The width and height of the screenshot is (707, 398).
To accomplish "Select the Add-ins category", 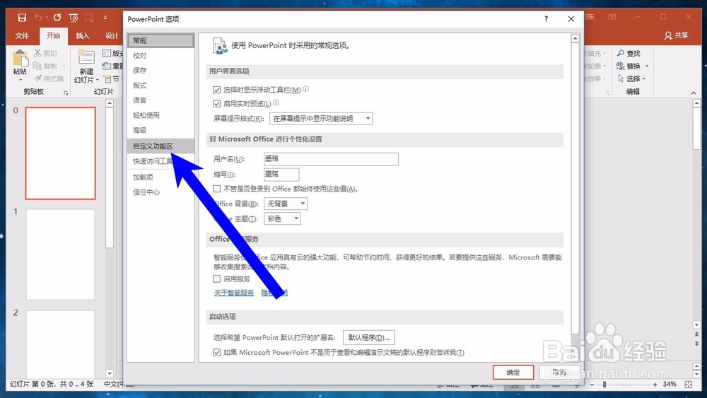I will [160, 177].
